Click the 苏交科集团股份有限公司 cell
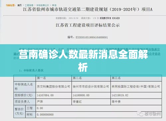Image resolution: width=166 pixels, height=121 pixels. [54, 86]
